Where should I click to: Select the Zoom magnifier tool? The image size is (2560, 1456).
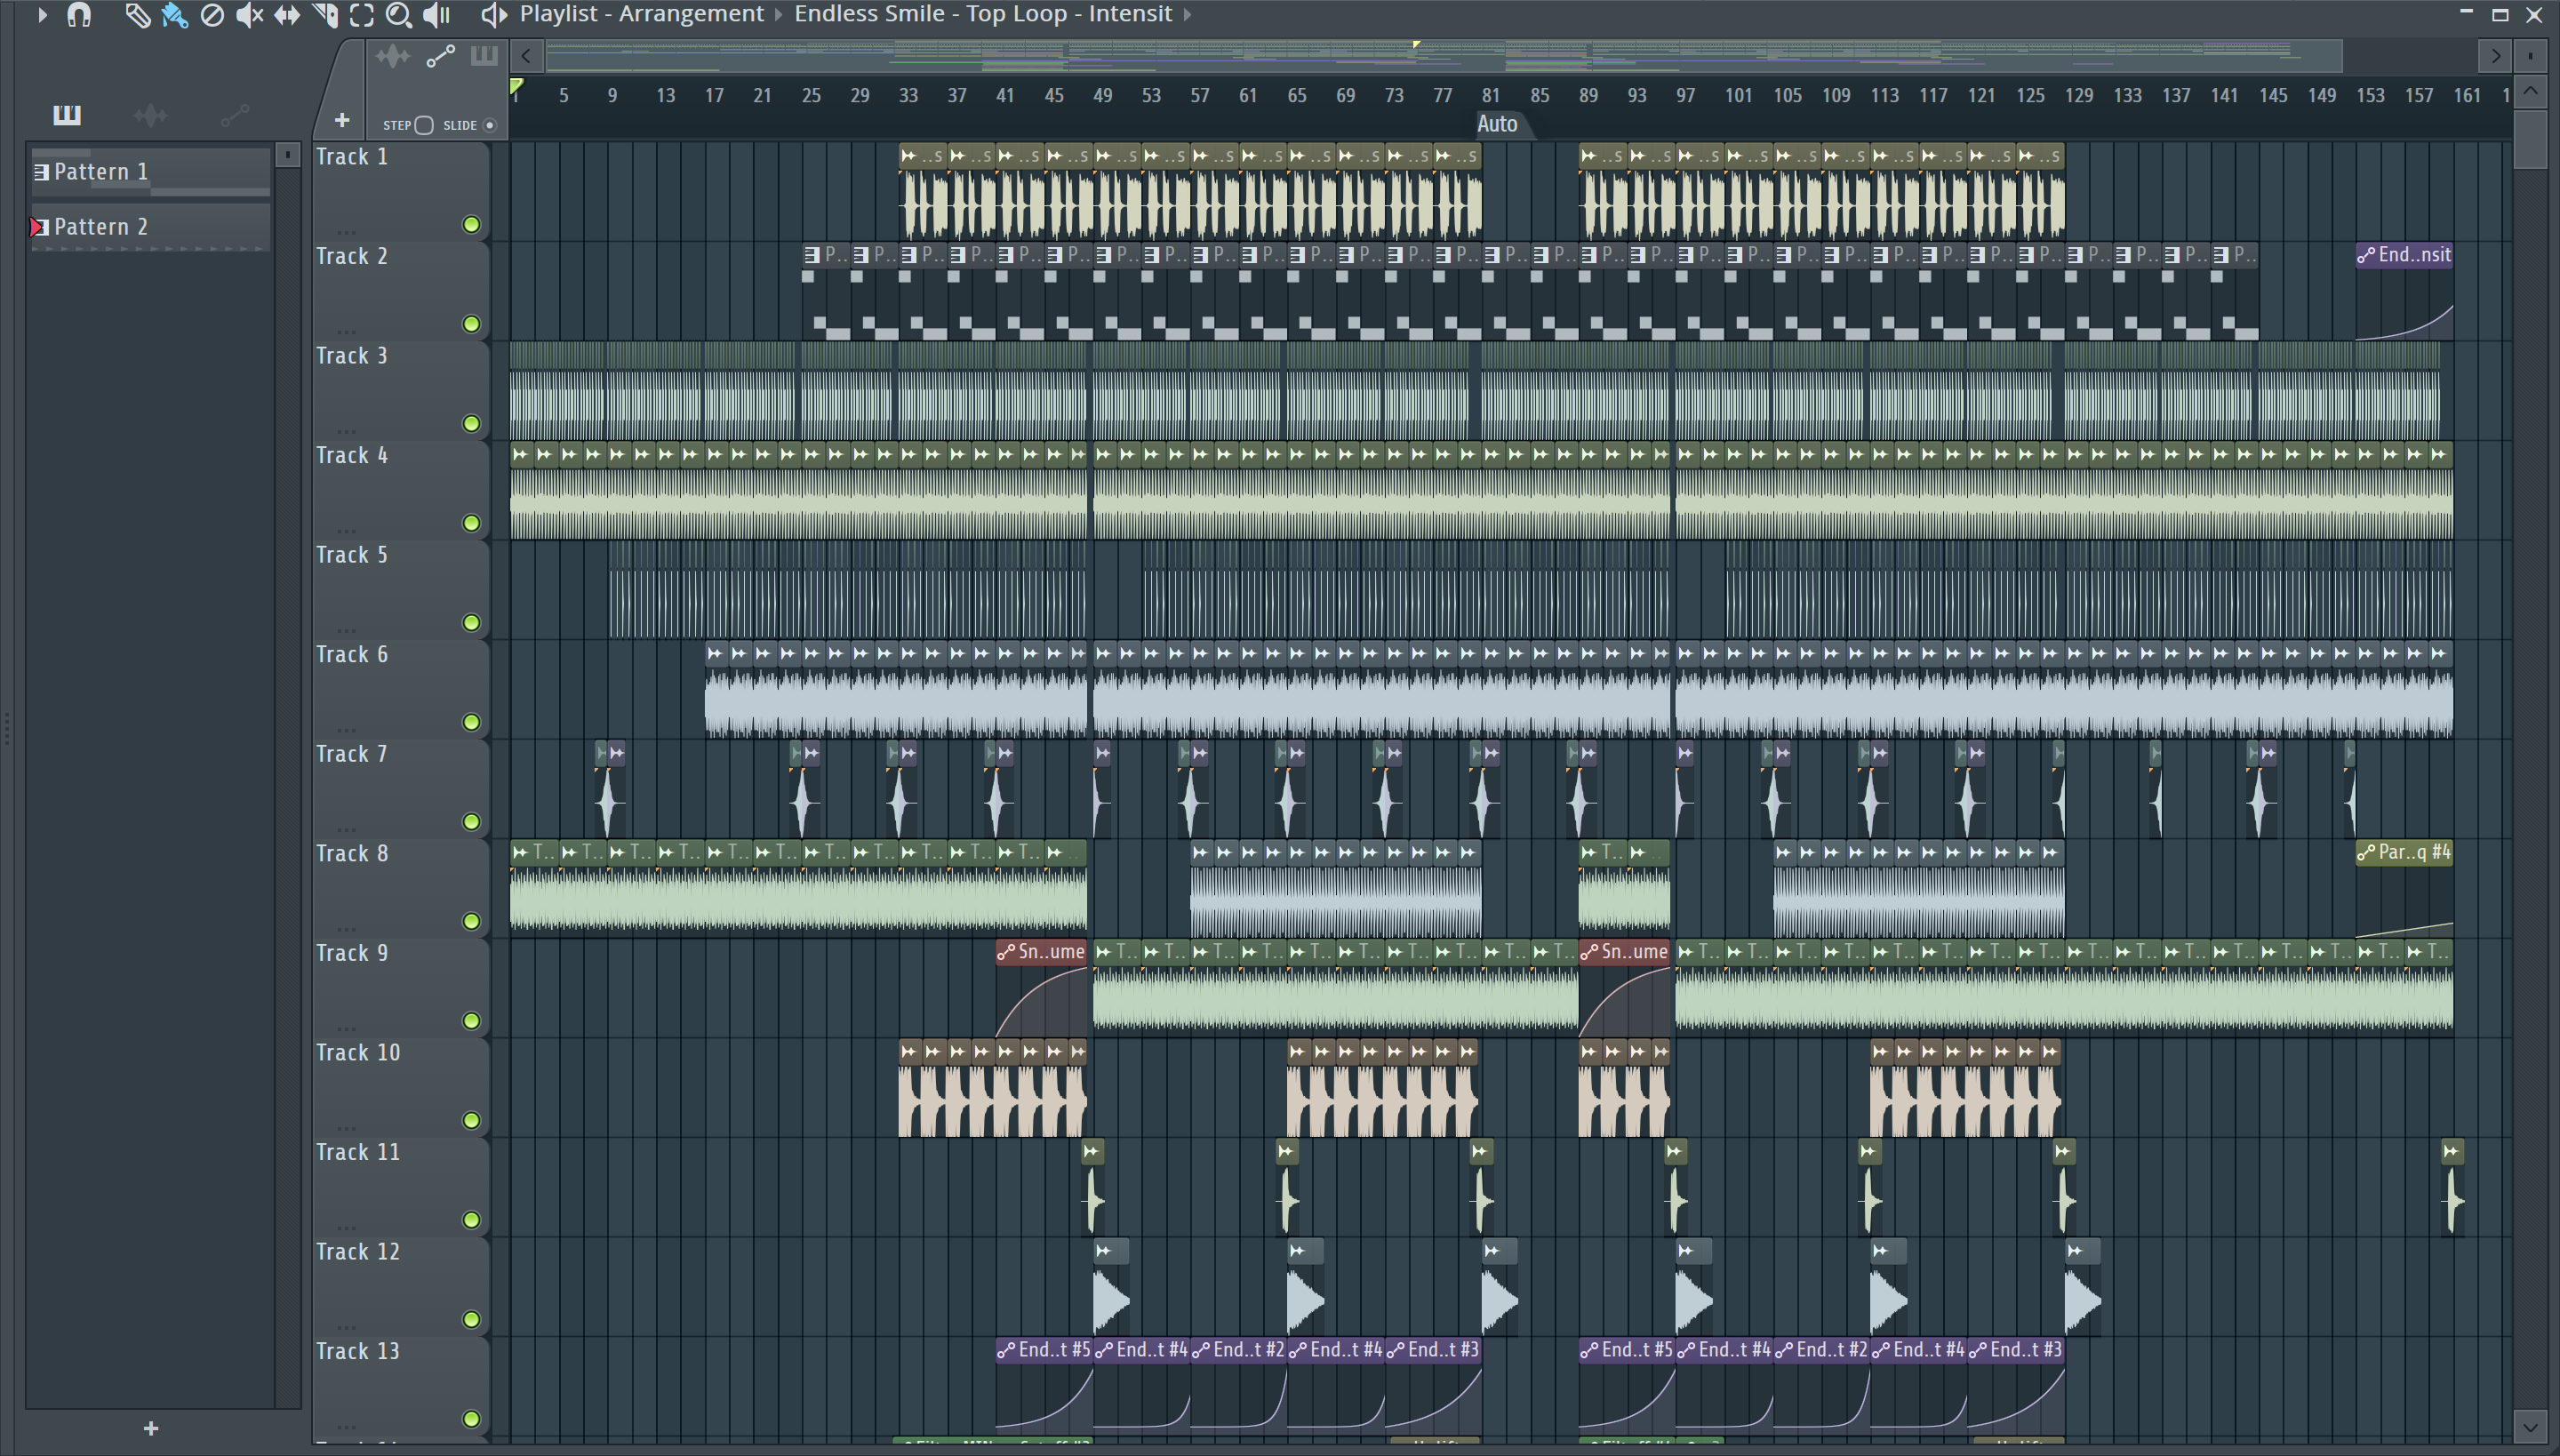[398, 15]
